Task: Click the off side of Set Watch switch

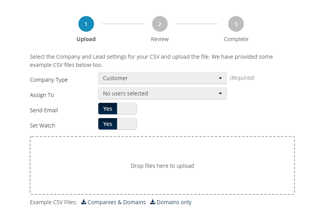Action: pos(127,124)
